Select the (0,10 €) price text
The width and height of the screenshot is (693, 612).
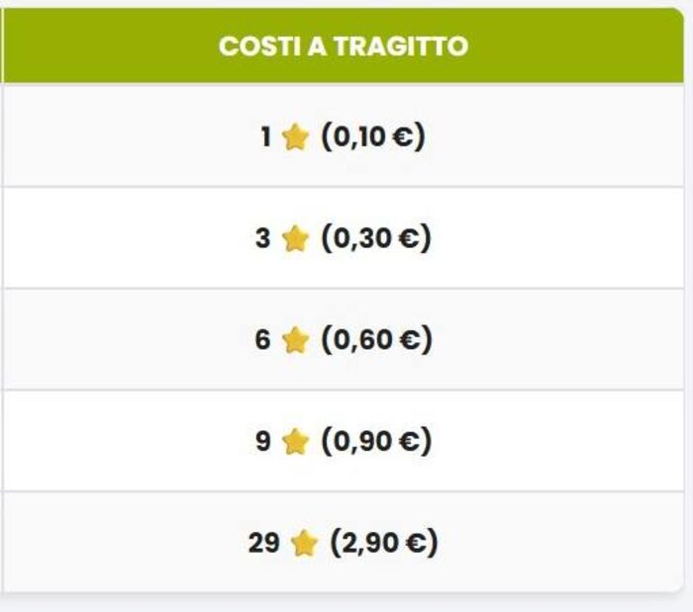373,136
